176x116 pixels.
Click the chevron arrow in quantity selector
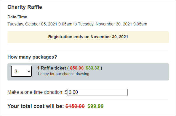click(29, 71)
